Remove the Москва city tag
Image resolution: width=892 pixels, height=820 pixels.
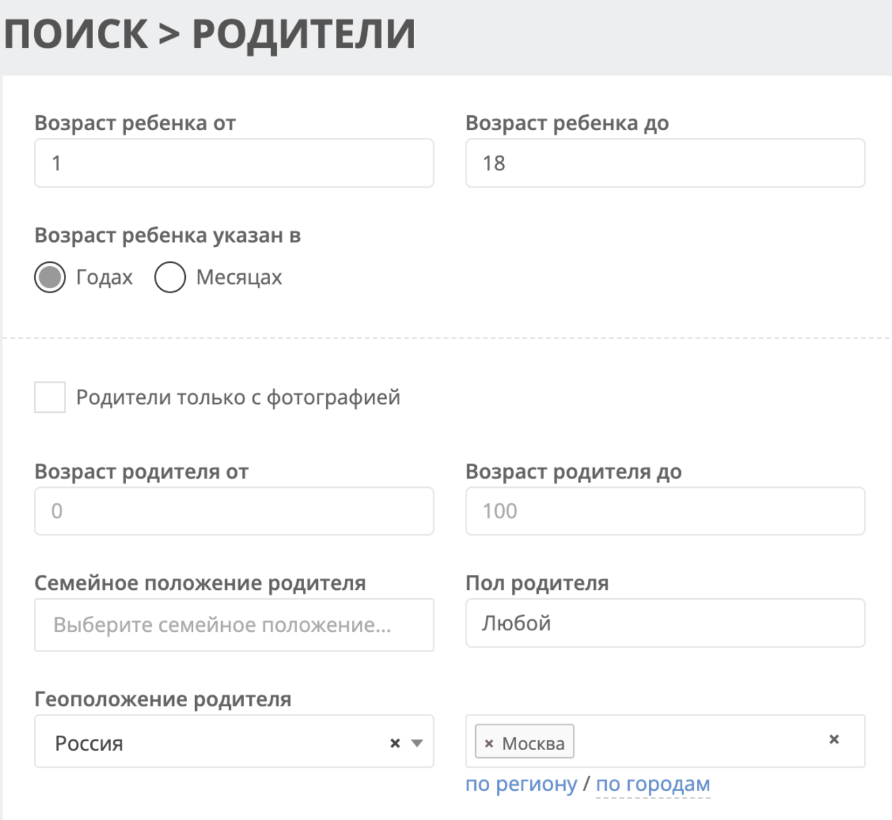489,743
